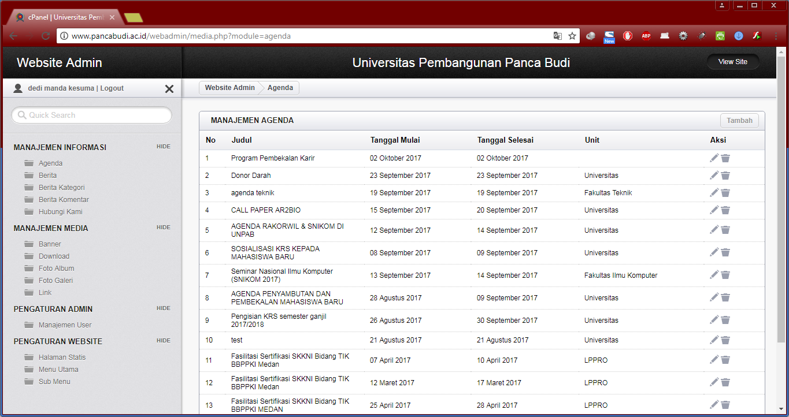Click the Tambah button
789x417 pixels.
tap(739, 121)
